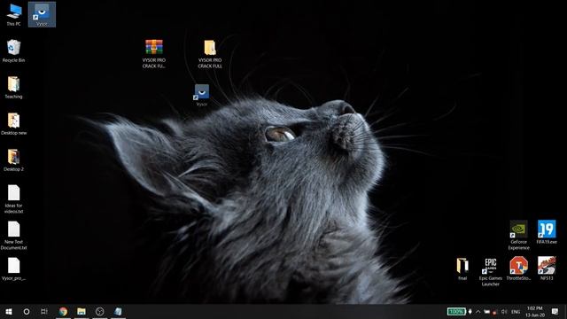Open the clock showing 13-Jun-20

(535, 311)
